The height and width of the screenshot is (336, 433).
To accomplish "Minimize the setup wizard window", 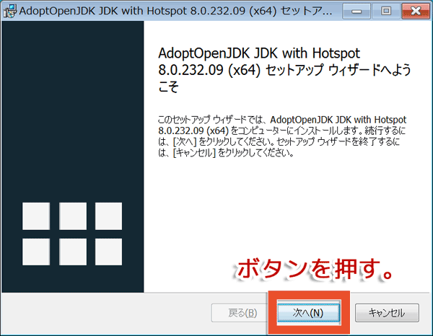I will 357,11.
